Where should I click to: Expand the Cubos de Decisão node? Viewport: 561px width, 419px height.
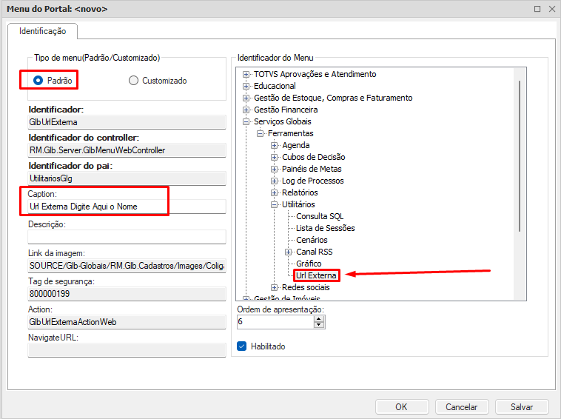tap(274, 157)
